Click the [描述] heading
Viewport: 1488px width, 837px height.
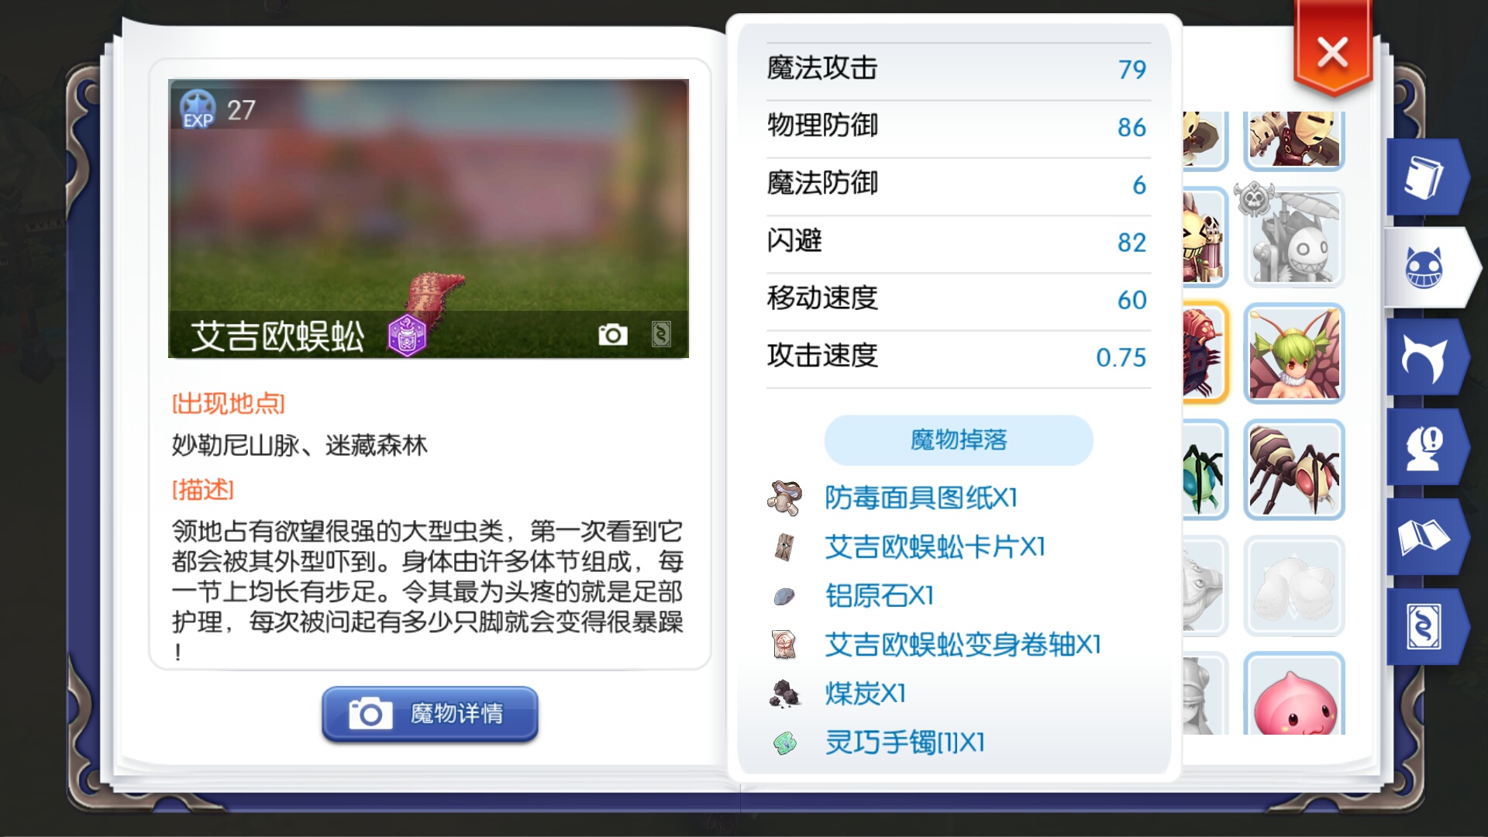tap(203, 490)
